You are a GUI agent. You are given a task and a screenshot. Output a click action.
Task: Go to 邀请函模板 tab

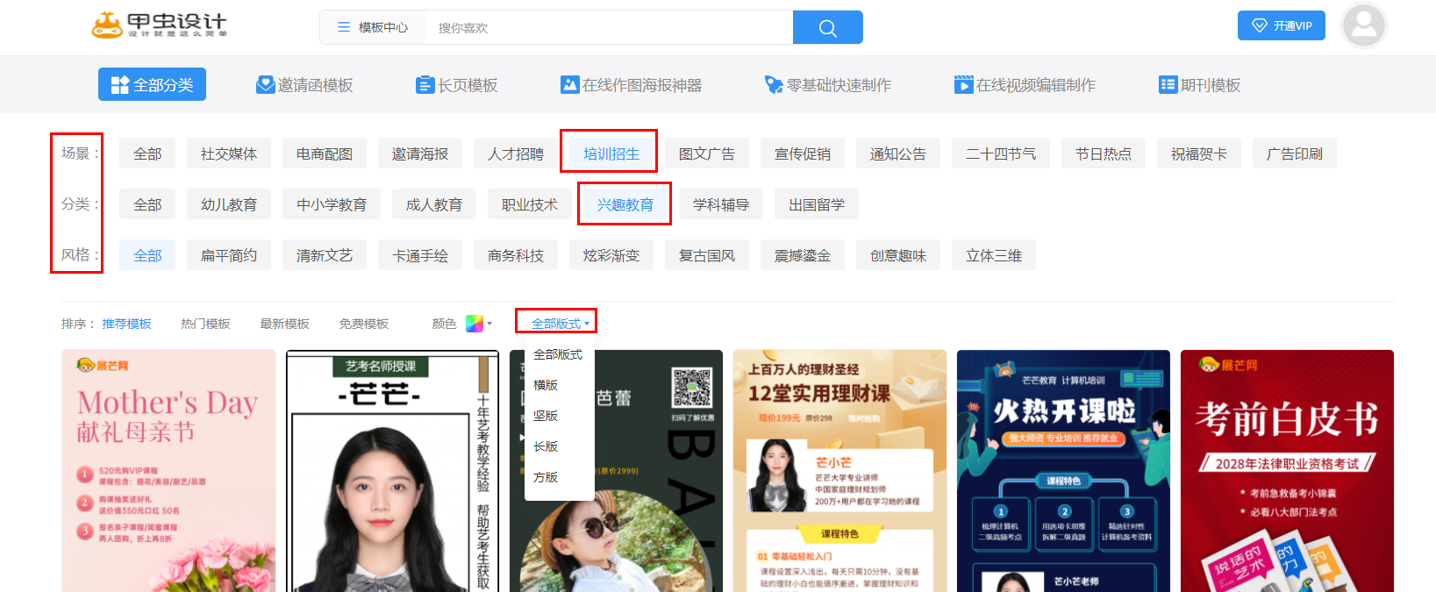coord(304,85)
